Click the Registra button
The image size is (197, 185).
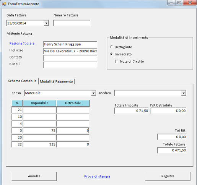168,176
